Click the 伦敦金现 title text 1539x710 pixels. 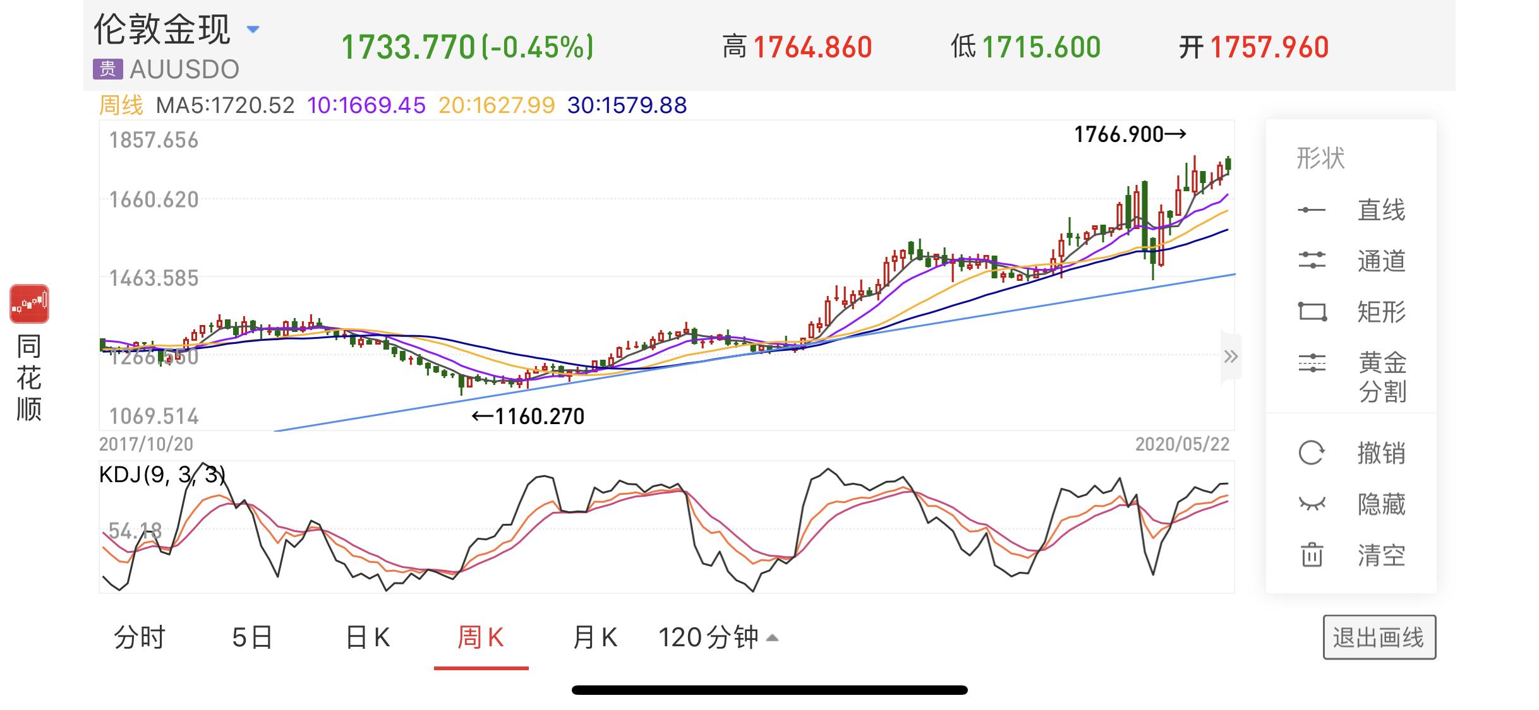pyautogui.click(x=162, y=29)
